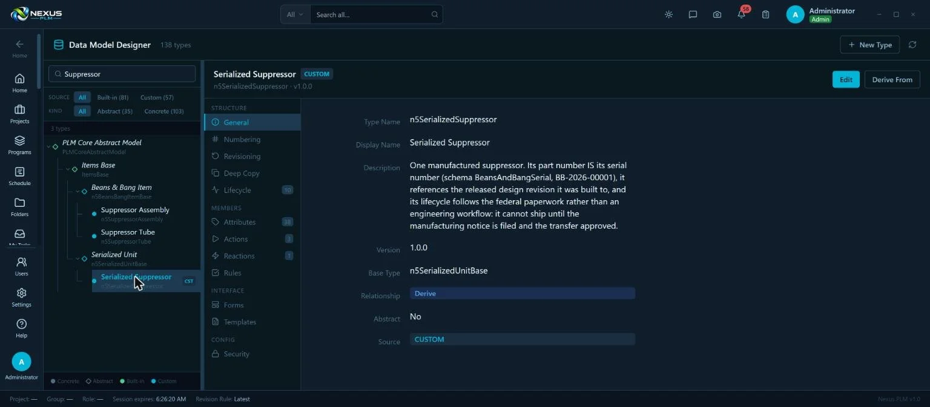Select the All source filter
The image size is (930, 407).
pyautogui.click(x=82, y=97)
